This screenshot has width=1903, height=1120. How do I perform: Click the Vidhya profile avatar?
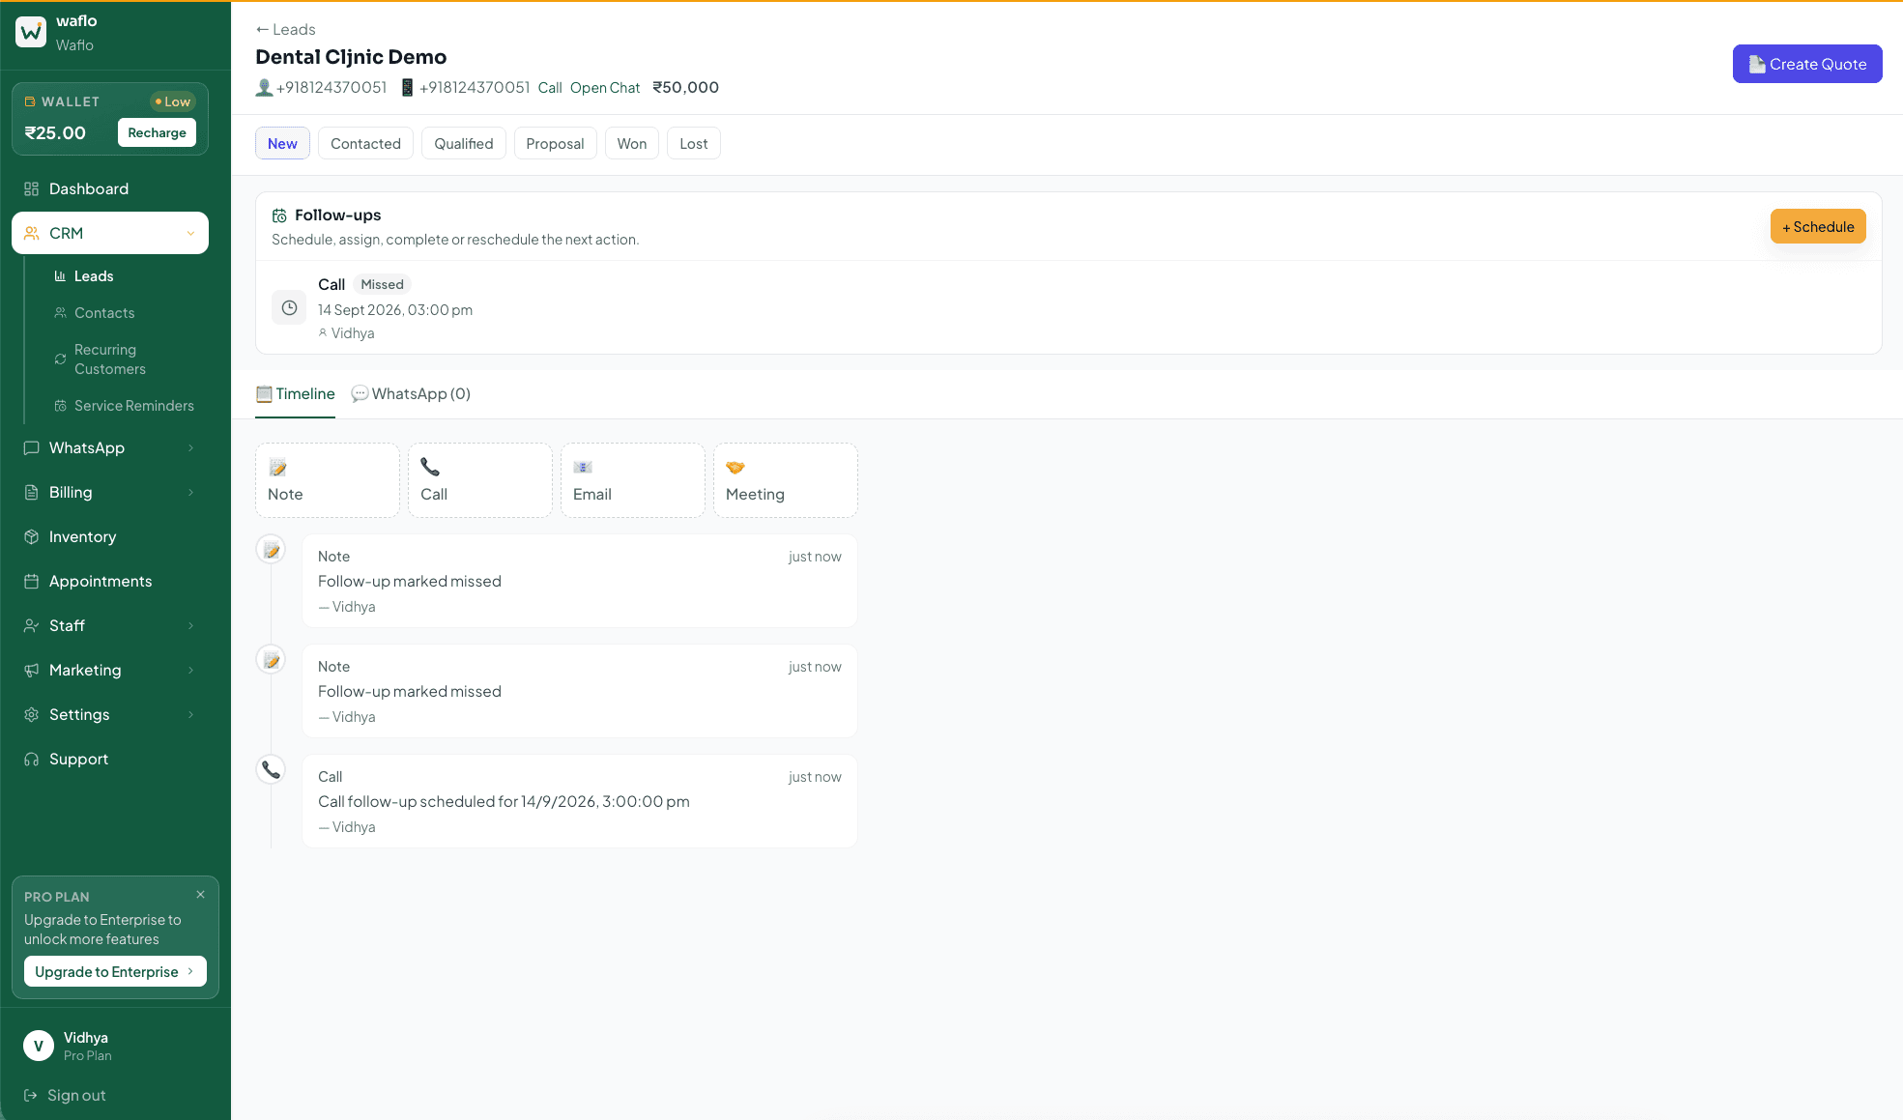pos(39,1046)
